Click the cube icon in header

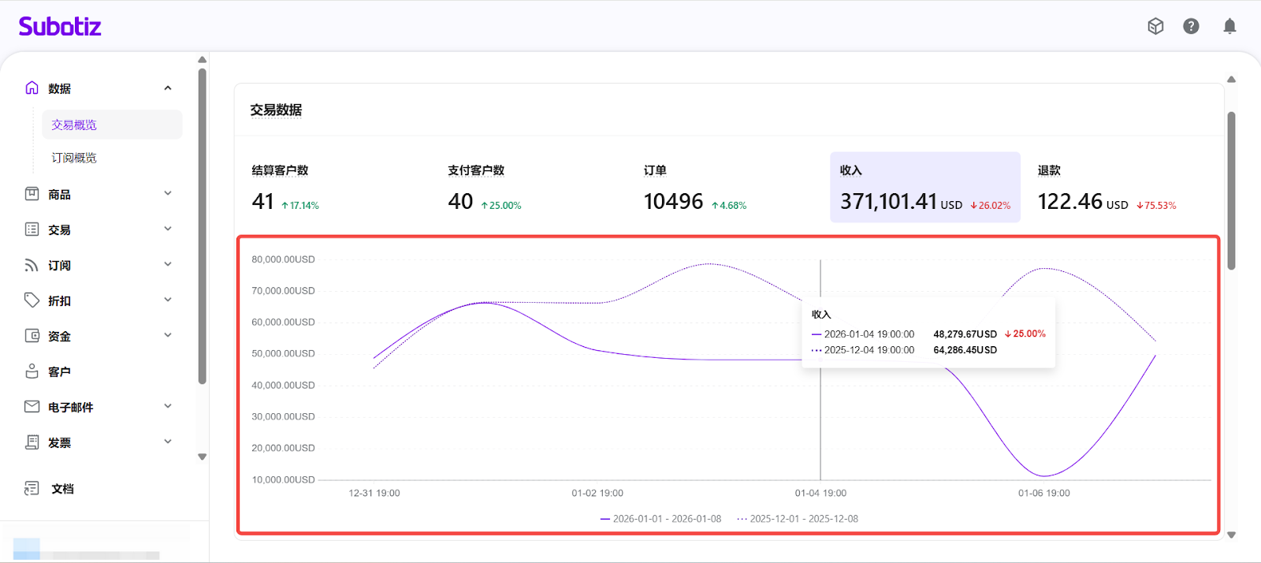[x=1155, y=26]
